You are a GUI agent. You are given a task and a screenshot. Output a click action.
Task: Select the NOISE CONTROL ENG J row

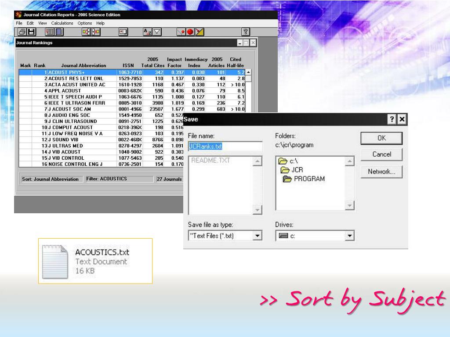[101, 164]
